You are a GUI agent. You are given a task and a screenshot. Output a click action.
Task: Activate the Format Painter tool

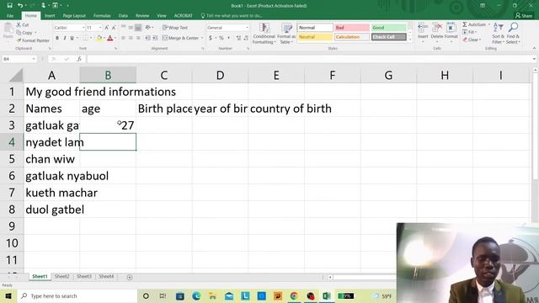coord(33,40)
